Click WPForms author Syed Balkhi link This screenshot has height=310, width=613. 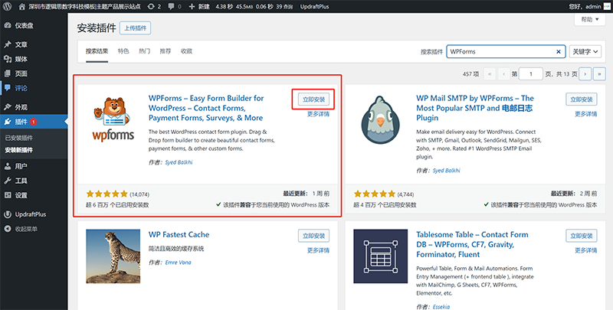(179, 162)
